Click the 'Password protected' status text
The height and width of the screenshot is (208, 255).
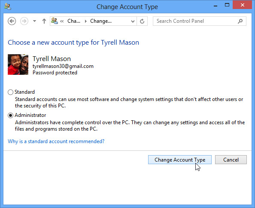[x=55, y=73]
